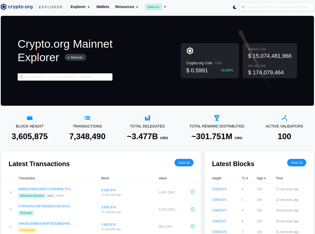Click the search icon in top search bar
This screenshot has width=315, height=234.
tap(243, 7)
